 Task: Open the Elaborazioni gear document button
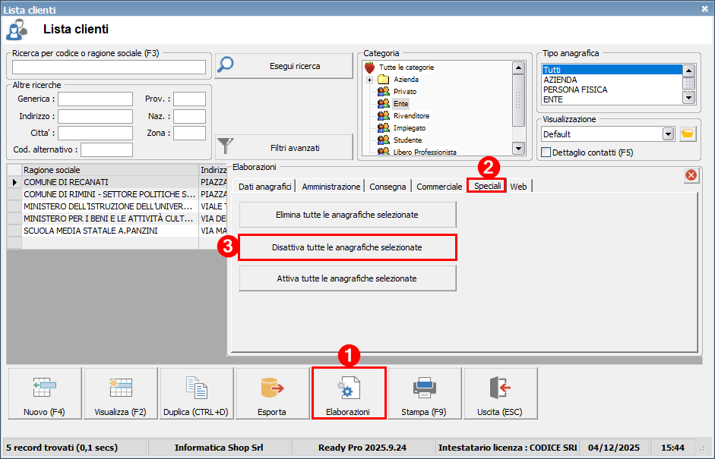348,394
